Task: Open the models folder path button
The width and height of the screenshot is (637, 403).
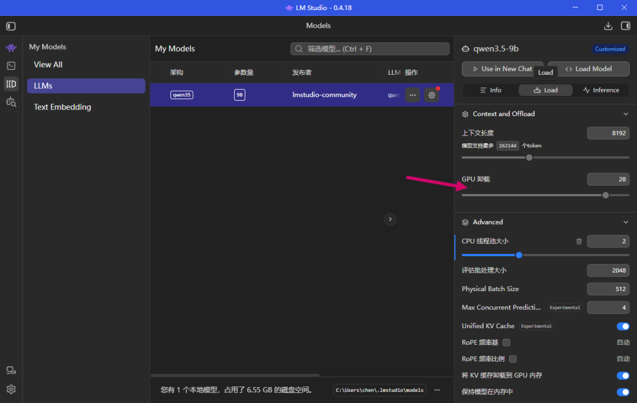Action: 379,390
